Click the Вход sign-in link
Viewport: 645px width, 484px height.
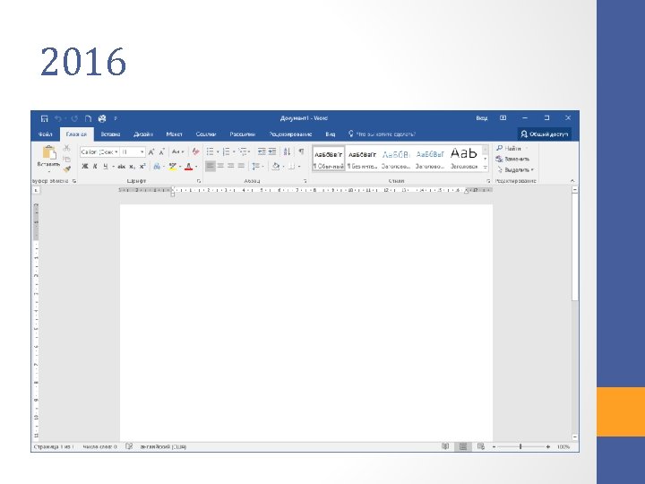pyautogui.click(x=482, y=118)
